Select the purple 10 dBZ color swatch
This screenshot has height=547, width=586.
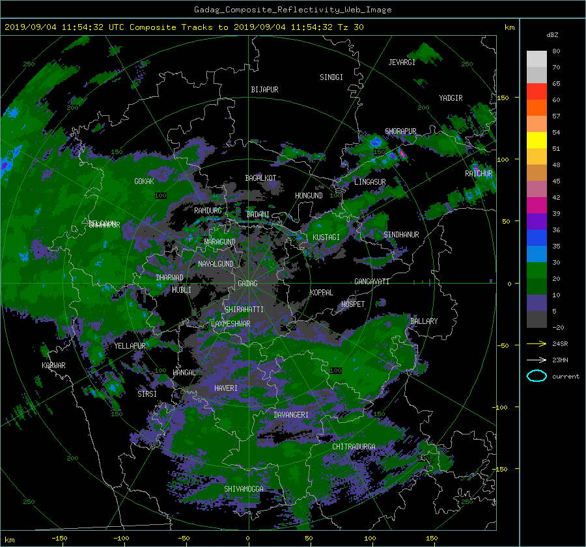point(537,302)
